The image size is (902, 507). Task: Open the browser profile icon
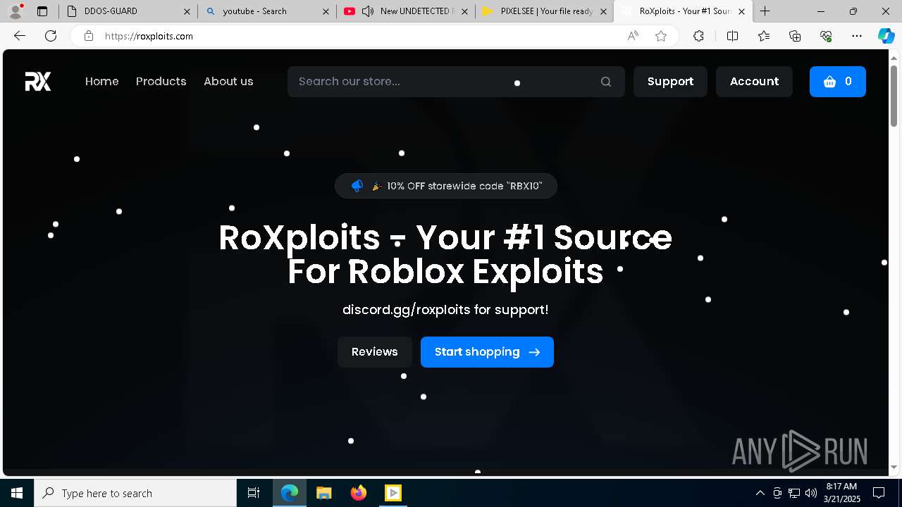coord(16,11)
